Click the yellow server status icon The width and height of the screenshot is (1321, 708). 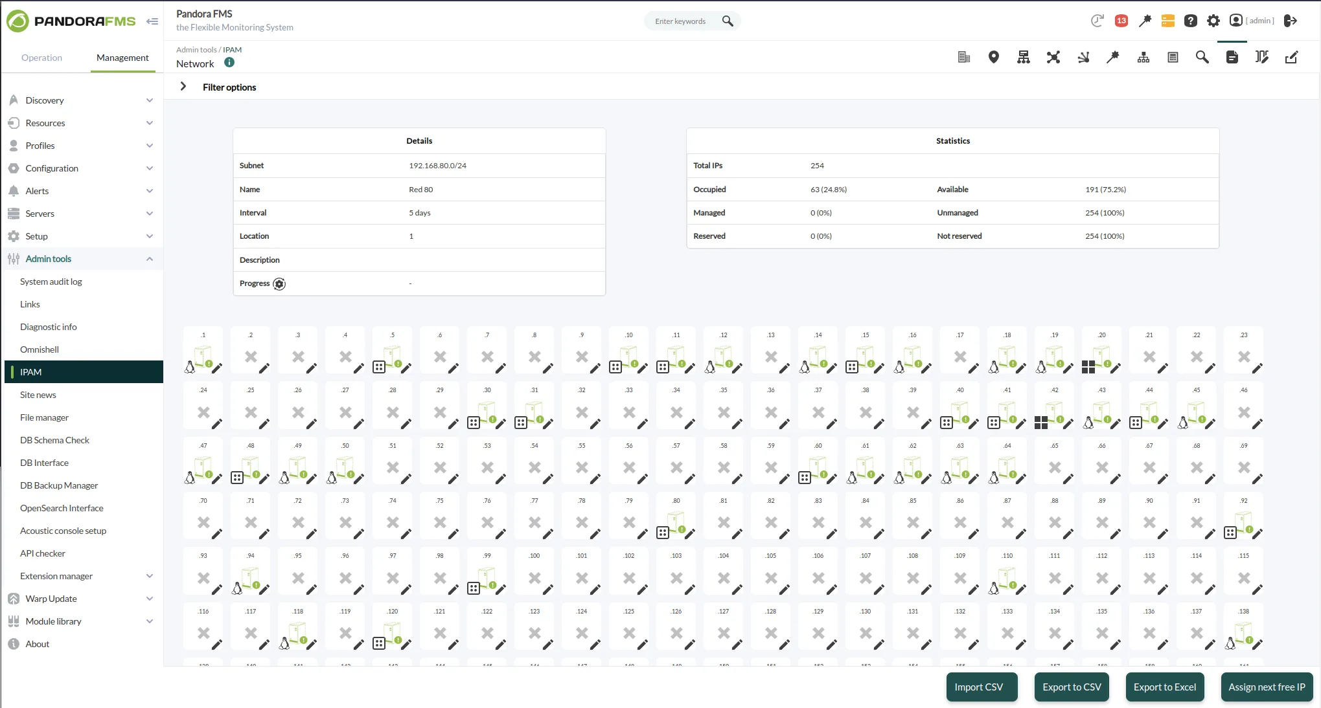point(1168,21)
